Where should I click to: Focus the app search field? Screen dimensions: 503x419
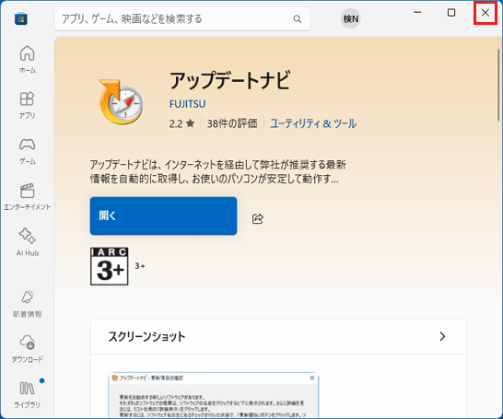pyautogui.click(x=181, y=19)
